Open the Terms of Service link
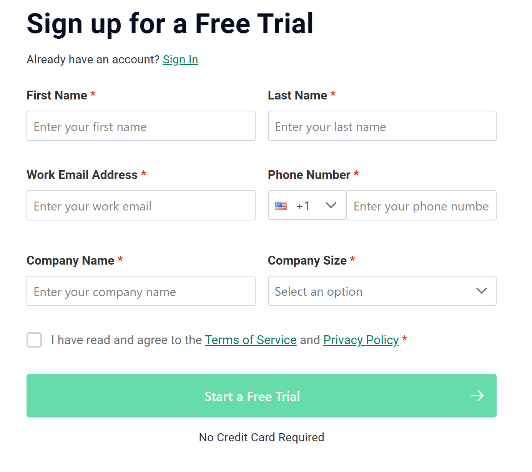532x472 pixels. pyautogui.click(x=251, y=340)
